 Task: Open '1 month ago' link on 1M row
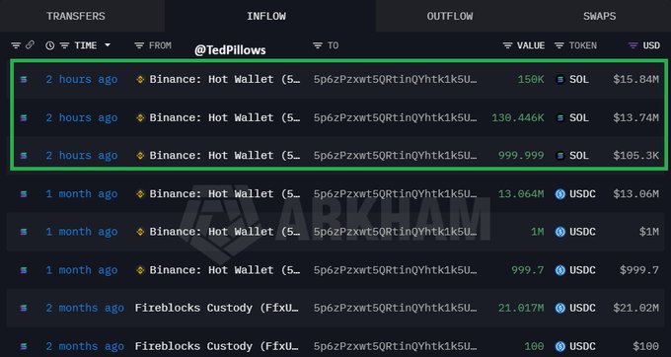coord(82,232)
